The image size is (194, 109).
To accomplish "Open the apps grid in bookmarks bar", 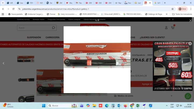I will 3,14.
